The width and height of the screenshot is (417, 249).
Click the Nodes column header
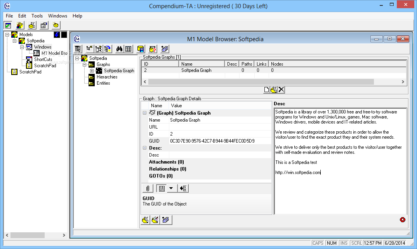337,64
